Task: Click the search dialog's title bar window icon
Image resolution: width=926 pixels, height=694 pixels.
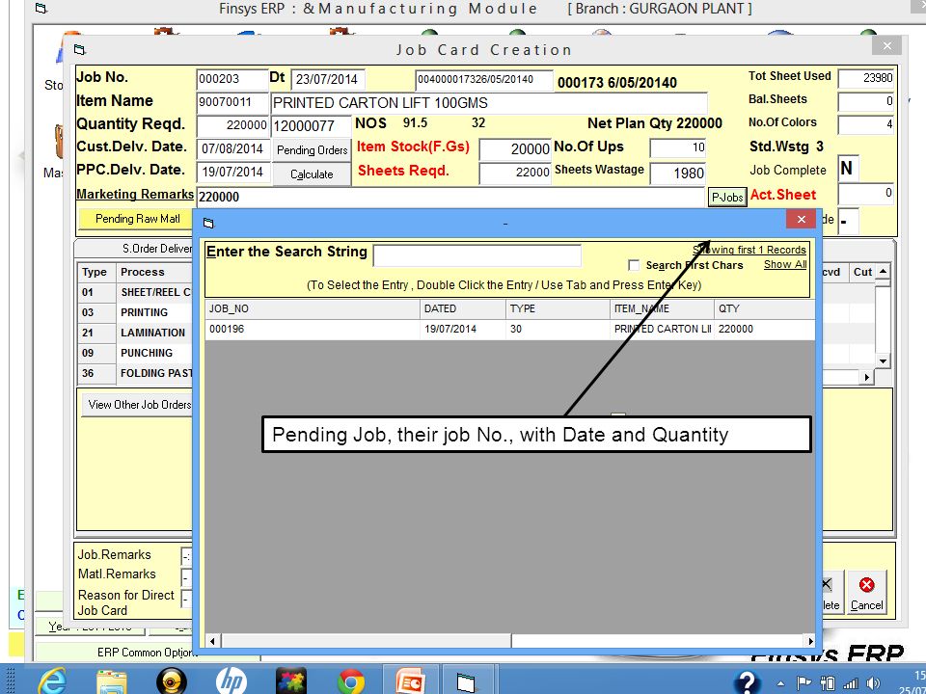Action: click(208, 223)
